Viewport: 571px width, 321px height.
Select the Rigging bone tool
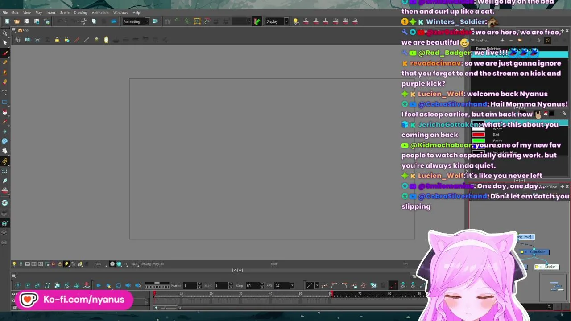5,161
